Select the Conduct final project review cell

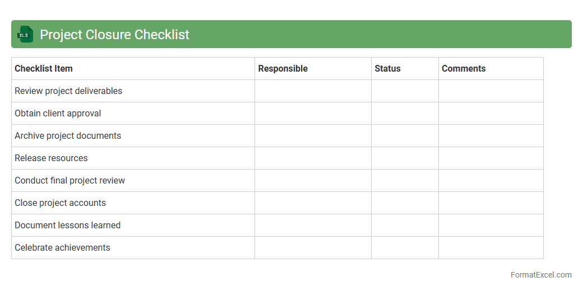click(70, 181)
